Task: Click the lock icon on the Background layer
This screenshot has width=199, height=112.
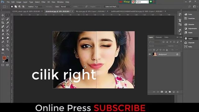Action: coord(177,54)
